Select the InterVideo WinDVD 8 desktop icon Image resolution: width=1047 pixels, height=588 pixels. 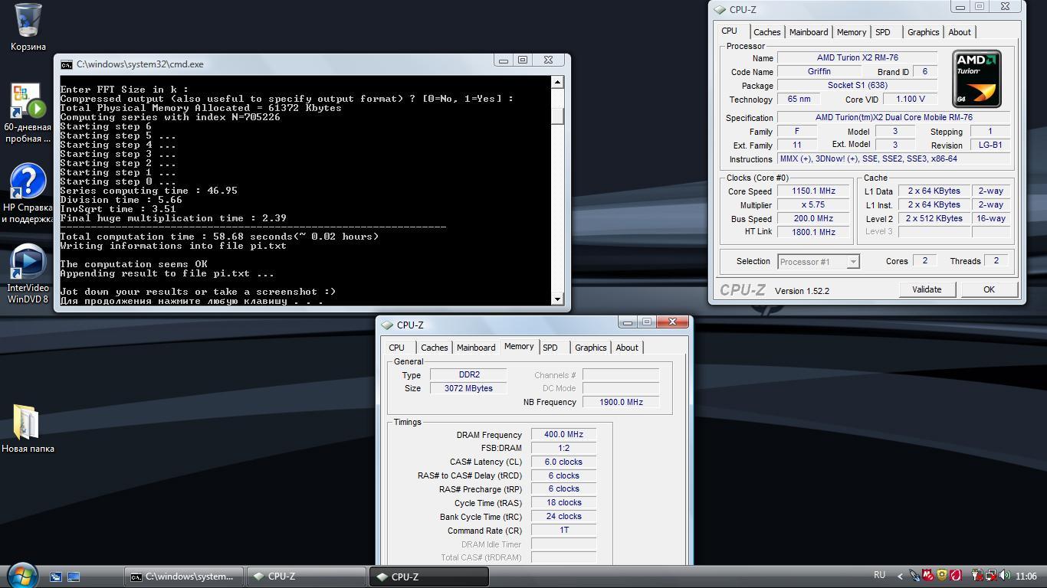click(28, 274)
